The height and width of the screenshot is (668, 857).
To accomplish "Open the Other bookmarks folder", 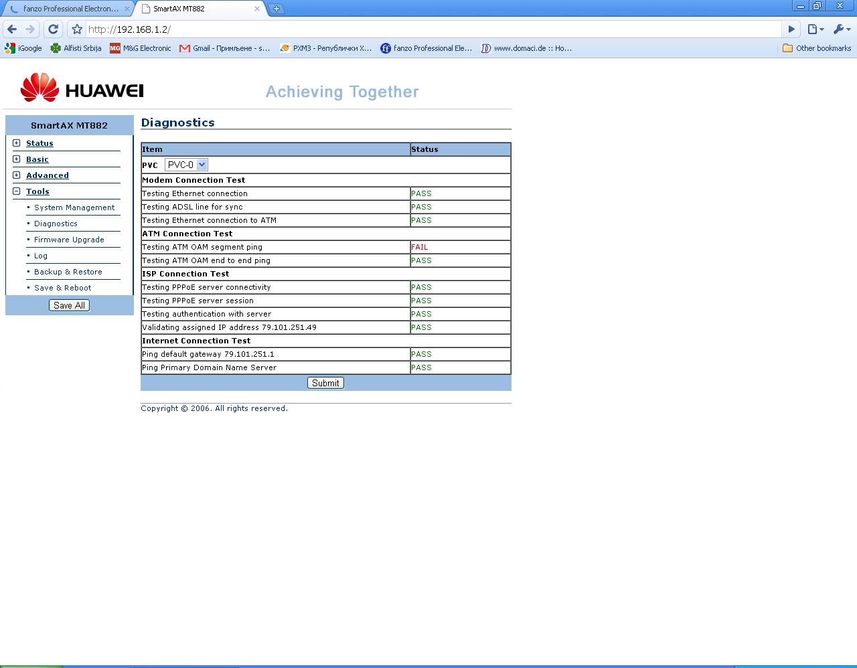I will 817,48.
